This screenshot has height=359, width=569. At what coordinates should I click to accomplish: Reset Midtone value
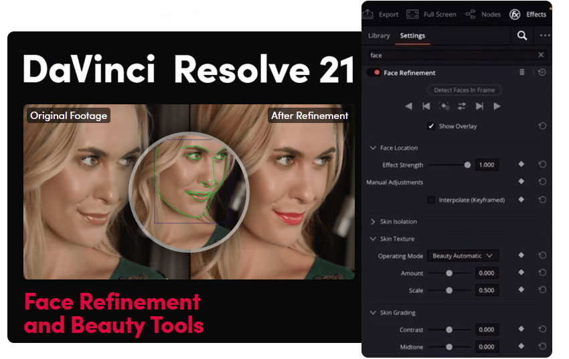pyautogui.click(x=542, y=346)
